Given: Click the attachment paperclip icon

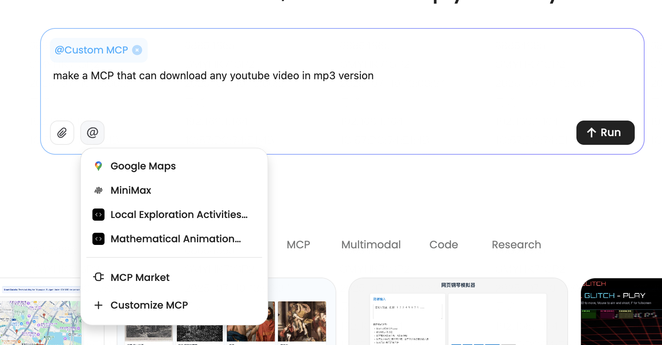Looking at the screenshot, I should pos(62,133).
